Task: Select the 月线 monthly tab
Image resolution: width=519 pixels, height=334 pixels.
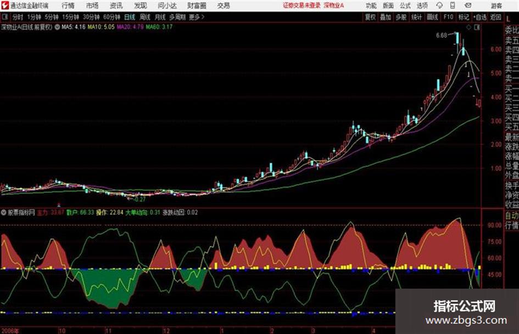Action: pos(160,17)
